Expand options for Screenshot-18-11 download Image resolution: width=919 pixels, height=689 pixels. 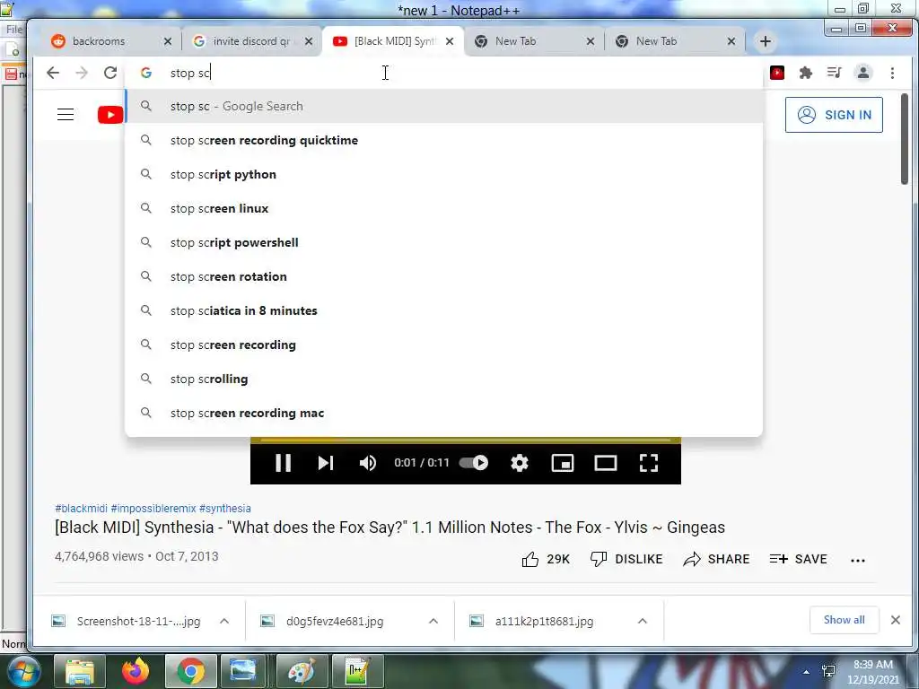pos(223,621)
